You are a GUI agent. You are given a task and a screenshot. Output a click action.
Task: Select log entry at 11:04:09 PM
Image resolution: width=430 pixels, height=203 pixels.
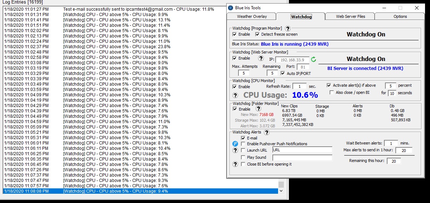pos(140,95)
